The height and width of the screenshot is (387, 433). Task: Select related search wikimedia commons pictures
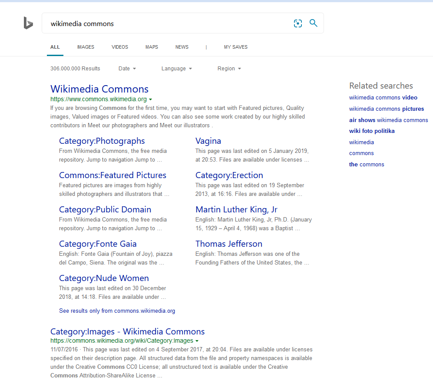[x=387, y=109]
